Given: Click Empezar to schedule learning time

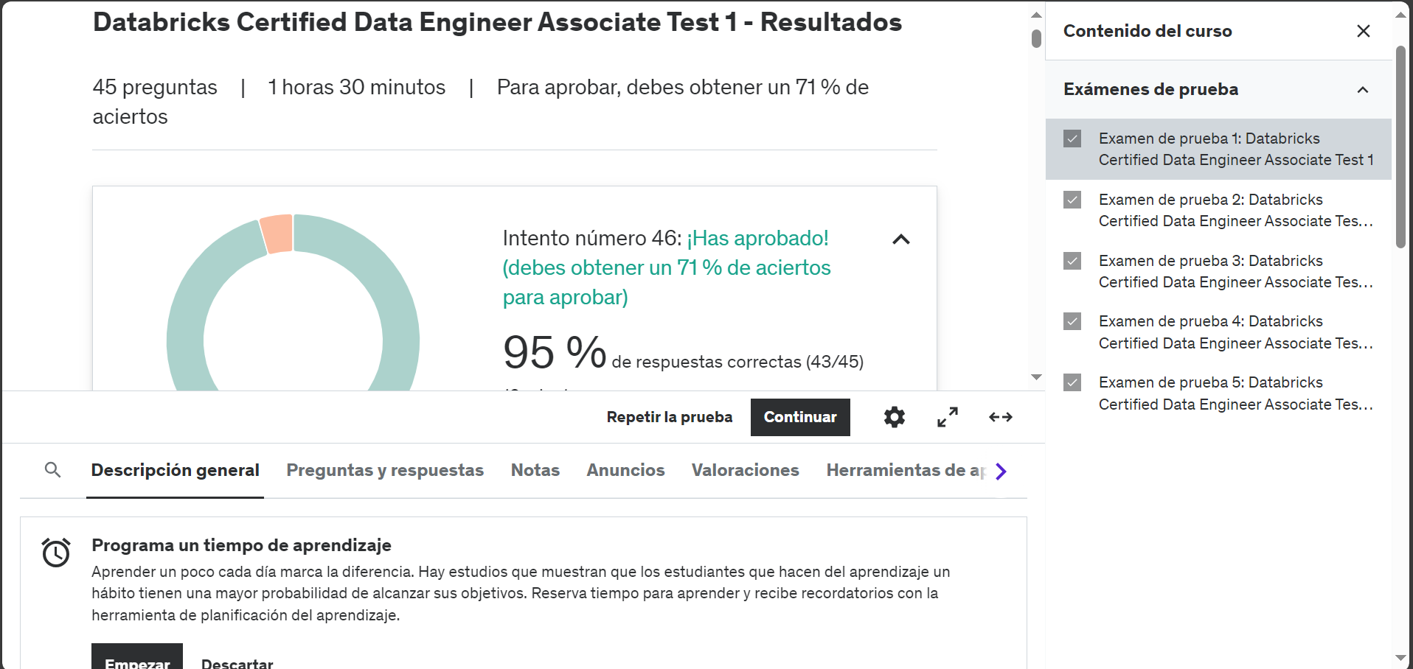Looking at the screenshot, I should tap(136, 662).
